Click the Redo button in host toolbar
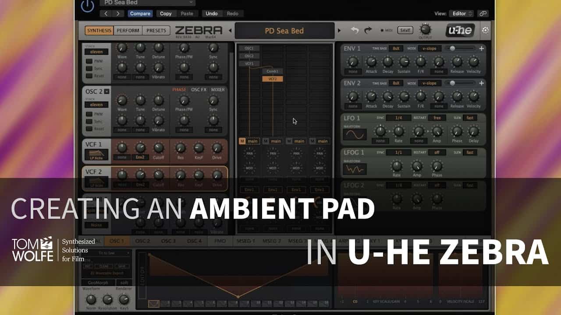The width and height of the screenshot is (561, 315). tap(232, 14)
